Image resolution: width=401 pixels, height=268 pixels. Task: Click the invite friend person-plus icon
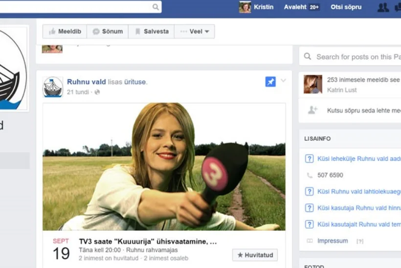312,110
